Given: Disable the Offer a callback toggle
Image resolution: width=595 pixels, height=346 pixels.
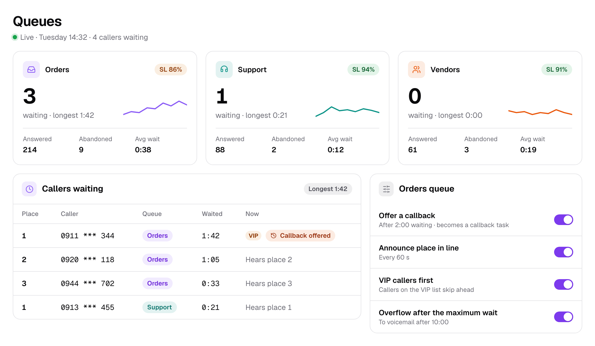Looking at the screenshot, I should tap(563, 220).
